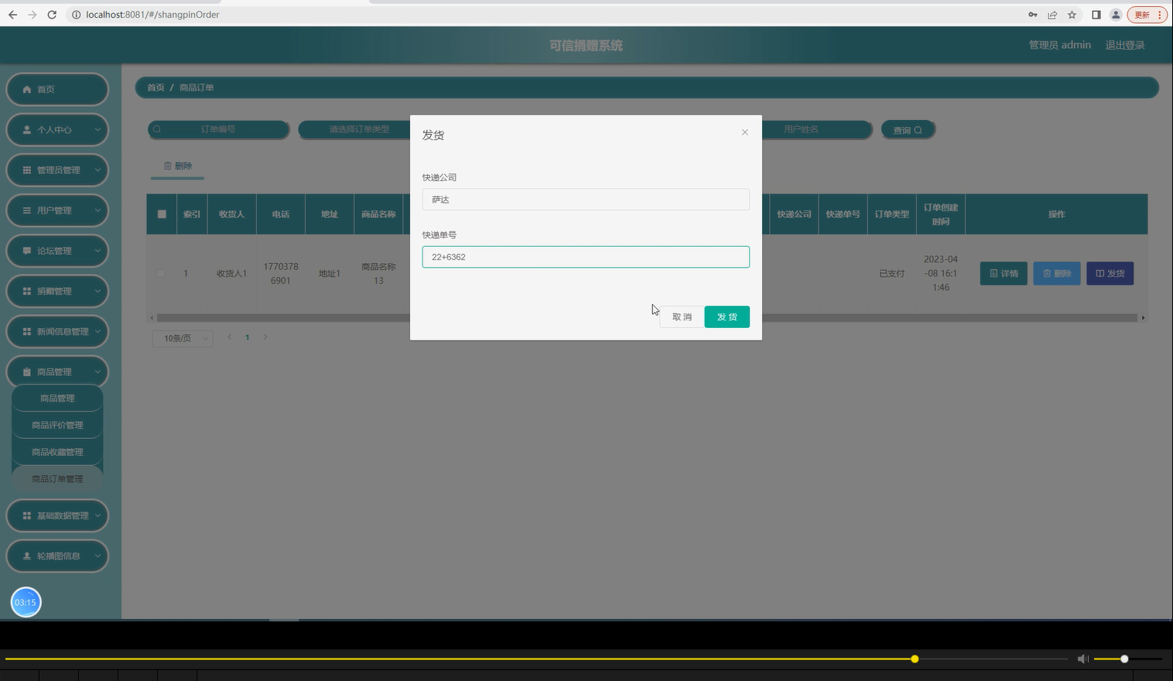1173x681 pixels.
Task: Reload the page in browser
Action: [52, 15]
